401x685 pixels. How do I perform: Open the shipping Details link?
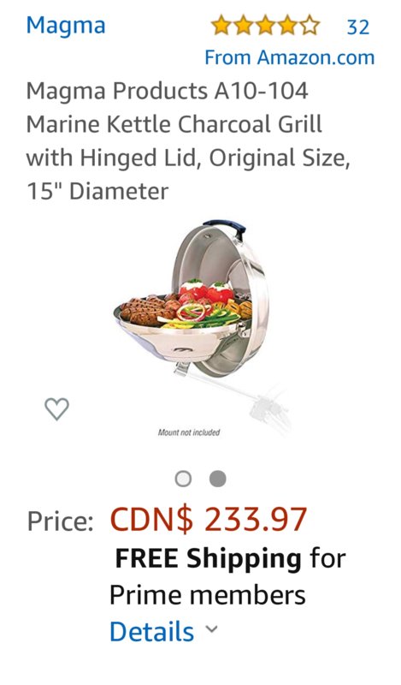(152, 632)
